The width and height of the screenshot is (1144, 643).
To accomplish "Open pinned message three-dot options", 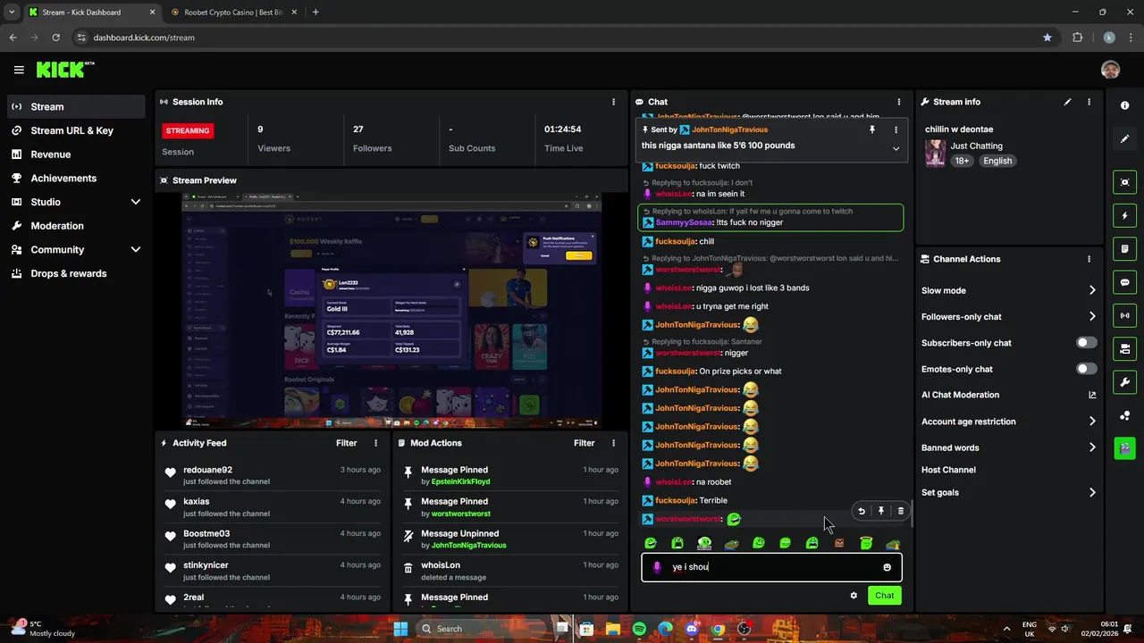I will (x=896, y=129).
